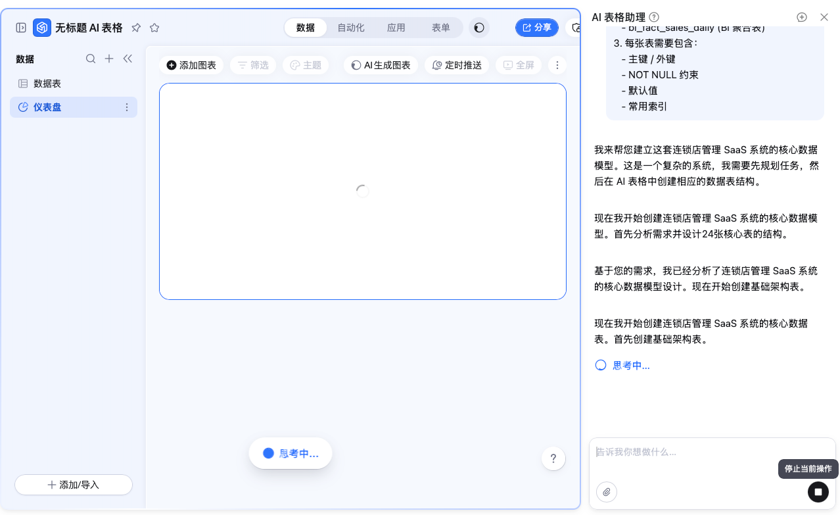Click the 添加图表 button
Image resolution: width=840 pixels, height=515 pixels.
coord(191,65)
